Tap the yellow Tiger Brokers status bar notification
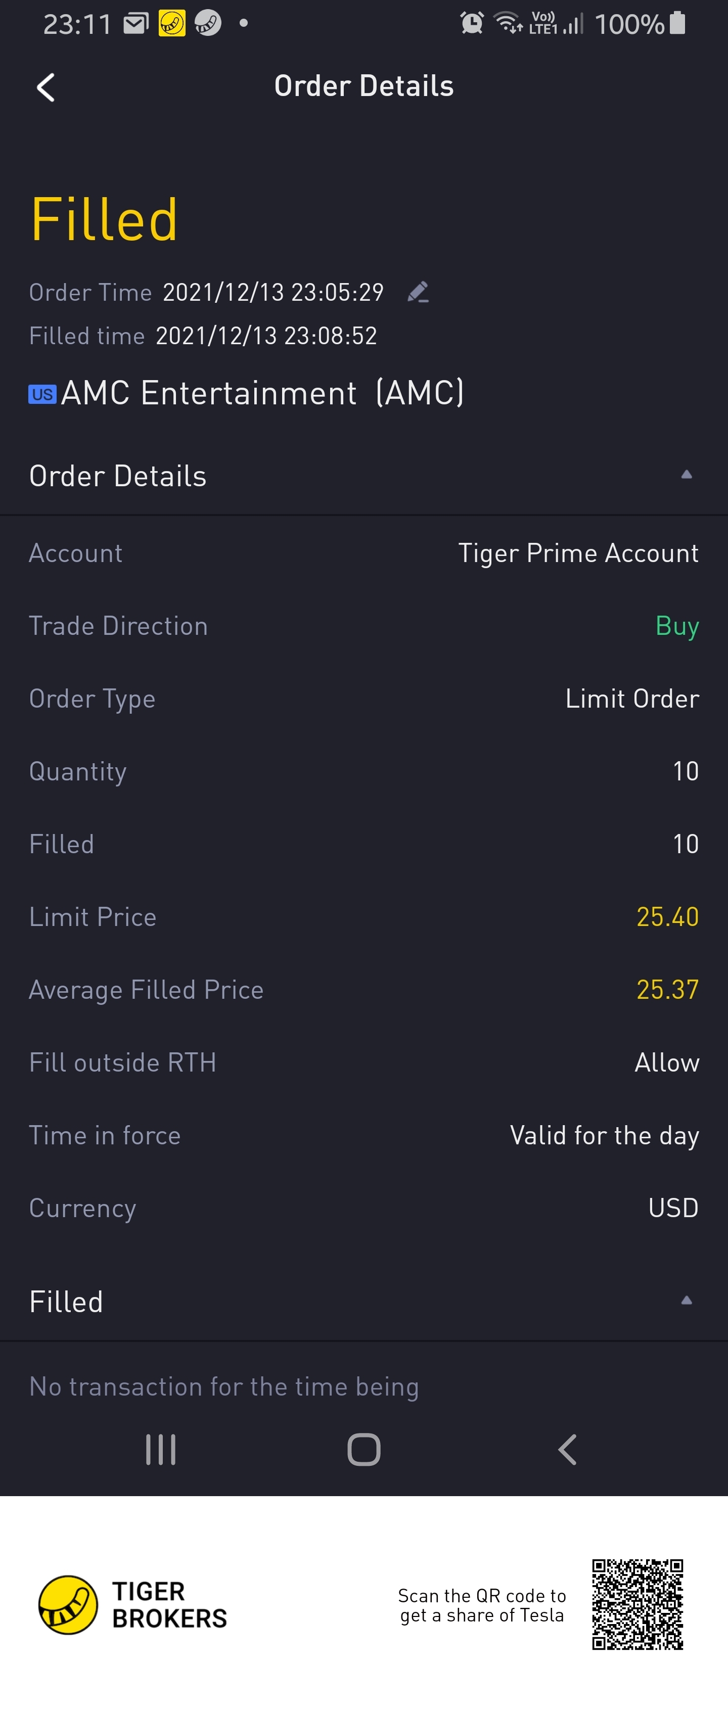This screenshot has height=1714, width=728. (x=172, y=24)
